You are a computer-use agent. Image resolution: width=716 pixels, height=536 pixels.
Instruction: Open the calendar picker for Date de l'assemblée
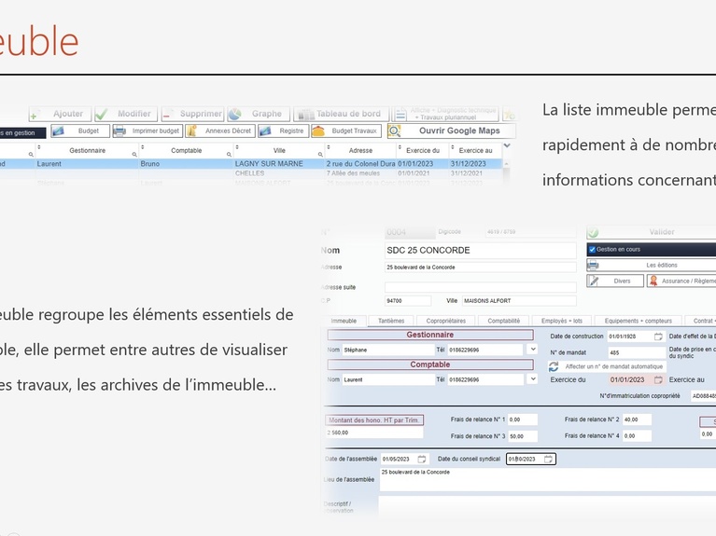(x=421, y=459)
